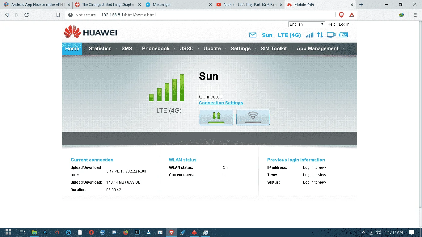Click the Previous login information heading

(296, 160)
